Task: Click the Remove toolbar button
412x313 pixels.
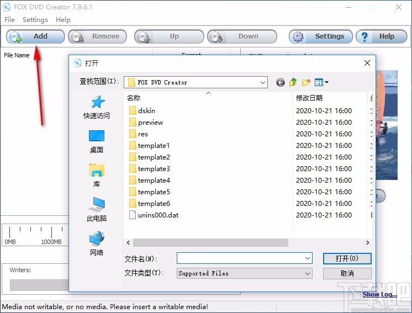Action: pos(97,36)
